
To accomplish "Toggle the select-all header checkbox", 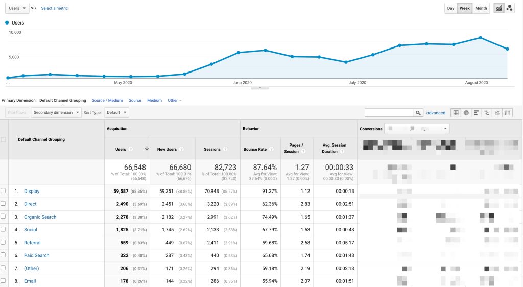I will click(x=4, y=139).
